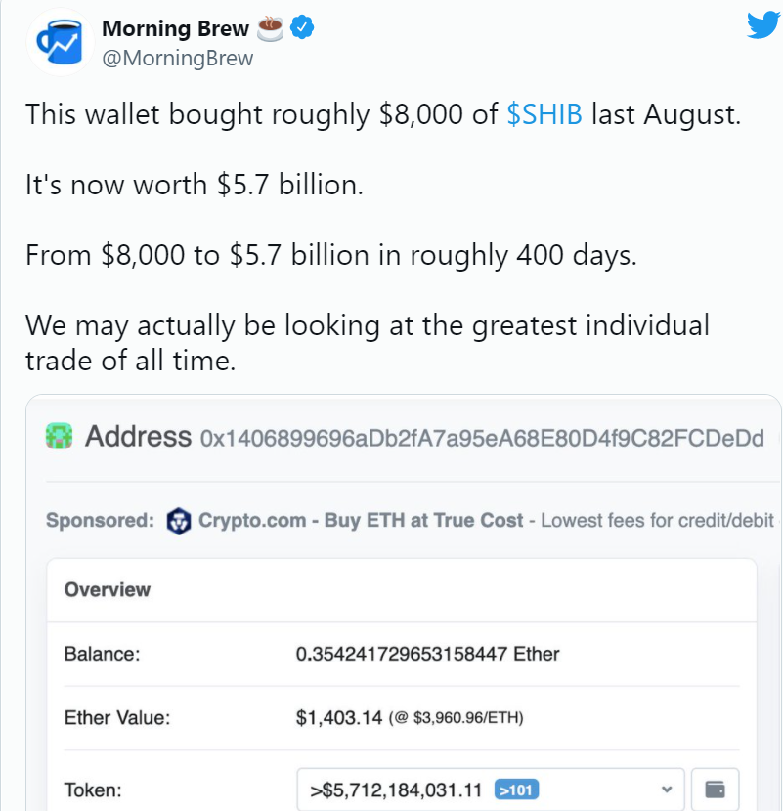
Task: Open the $5,712,184,031.11 token dropdown
Action: click(491, 790)
